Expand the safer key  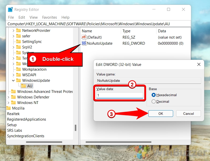[13, 36]
